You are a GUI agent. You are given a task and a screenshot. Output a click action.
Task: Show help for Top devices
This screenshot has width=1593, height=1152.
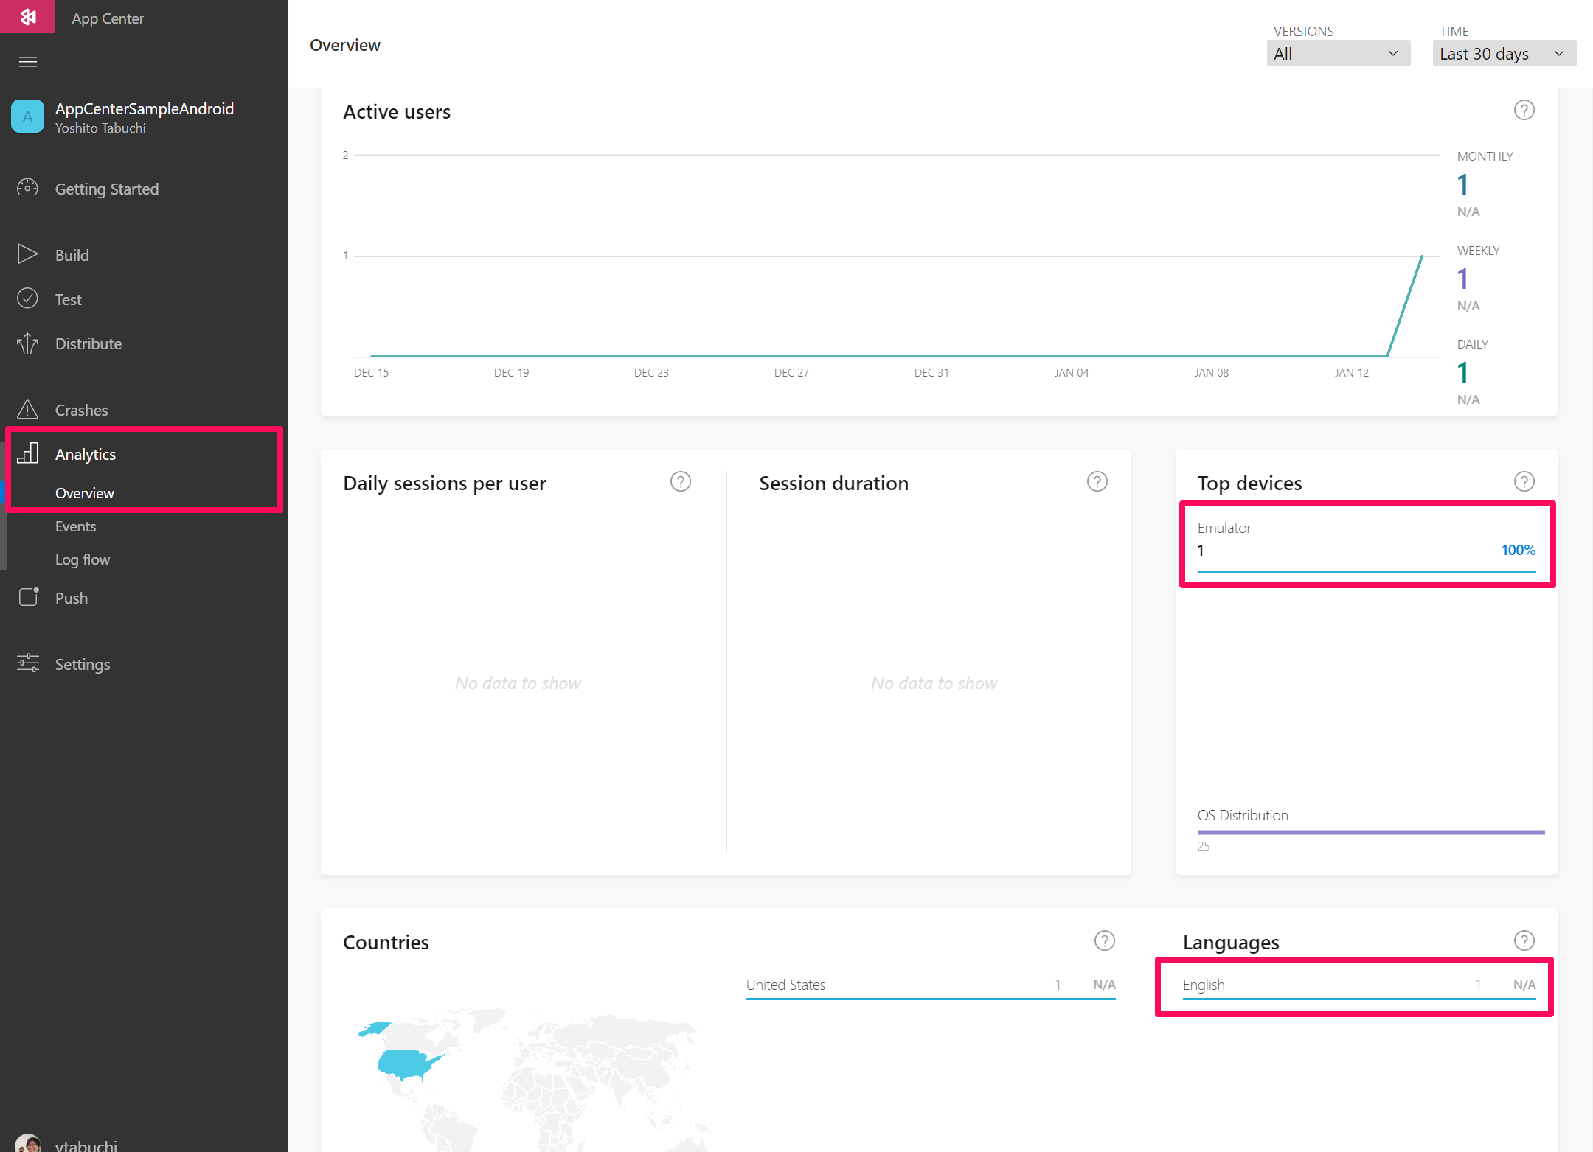pos(1524,482)
